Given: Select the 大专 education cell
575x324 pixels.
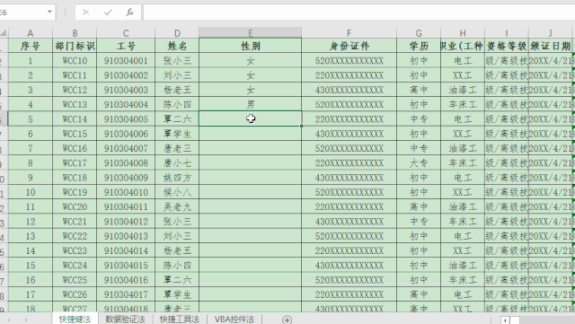Looking at the screenshot, I should point(419,163).
